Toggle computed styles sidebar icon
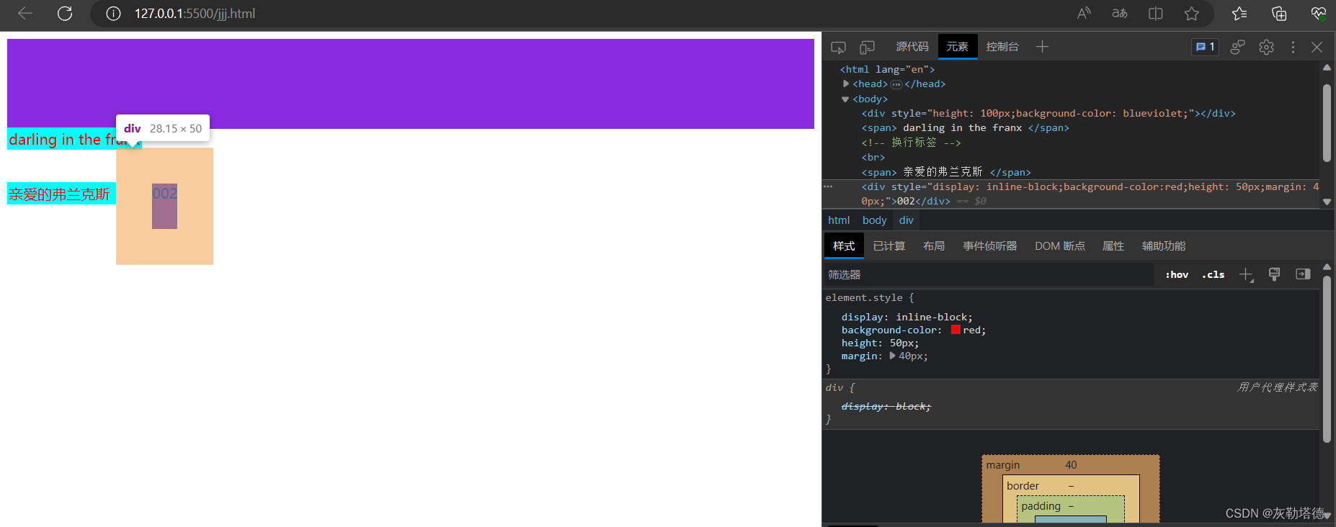Image resolution: width=1336 pixels, height=527 pixels. [1303, 274]
